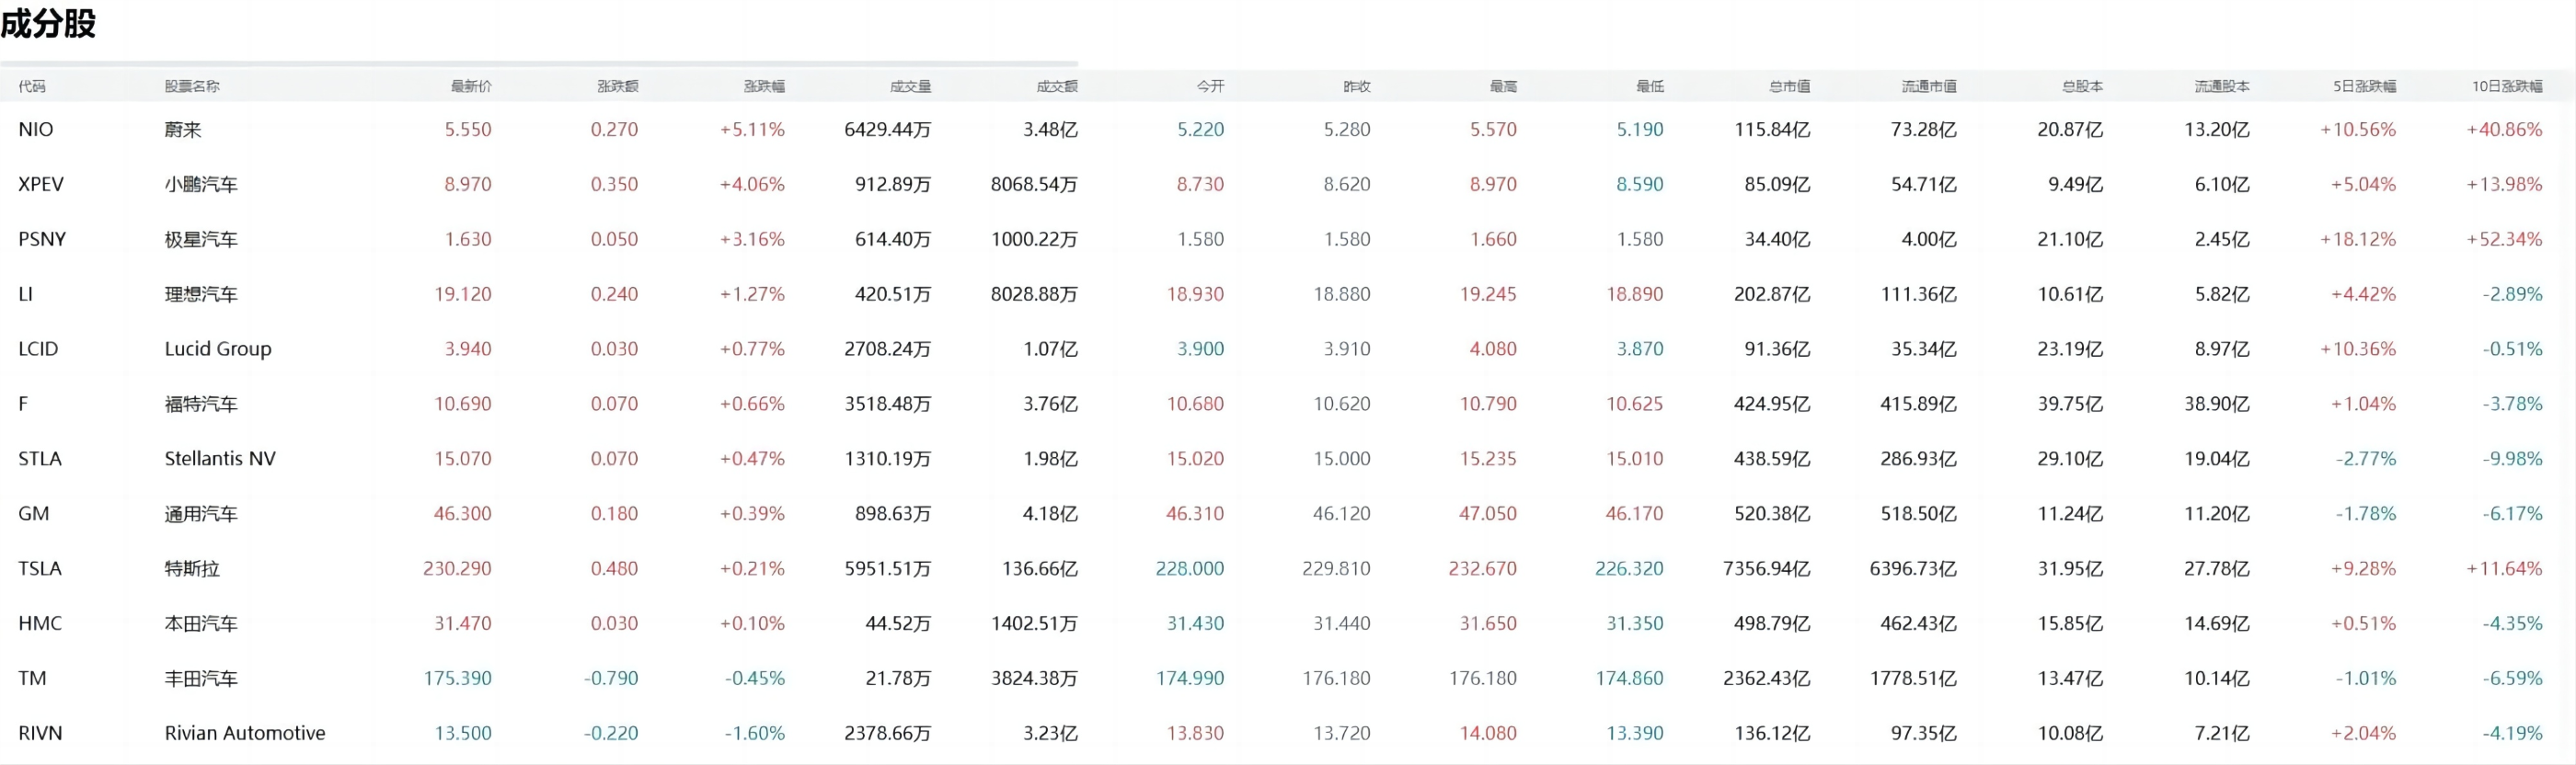Select LCID previous close 3.910
The height and width of the screenshot is (765, 2576).
coord(1347,349)
